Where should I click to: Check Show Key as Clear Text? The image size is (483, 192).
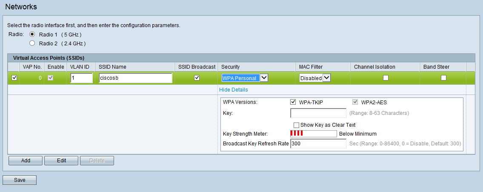click(296, 125)
